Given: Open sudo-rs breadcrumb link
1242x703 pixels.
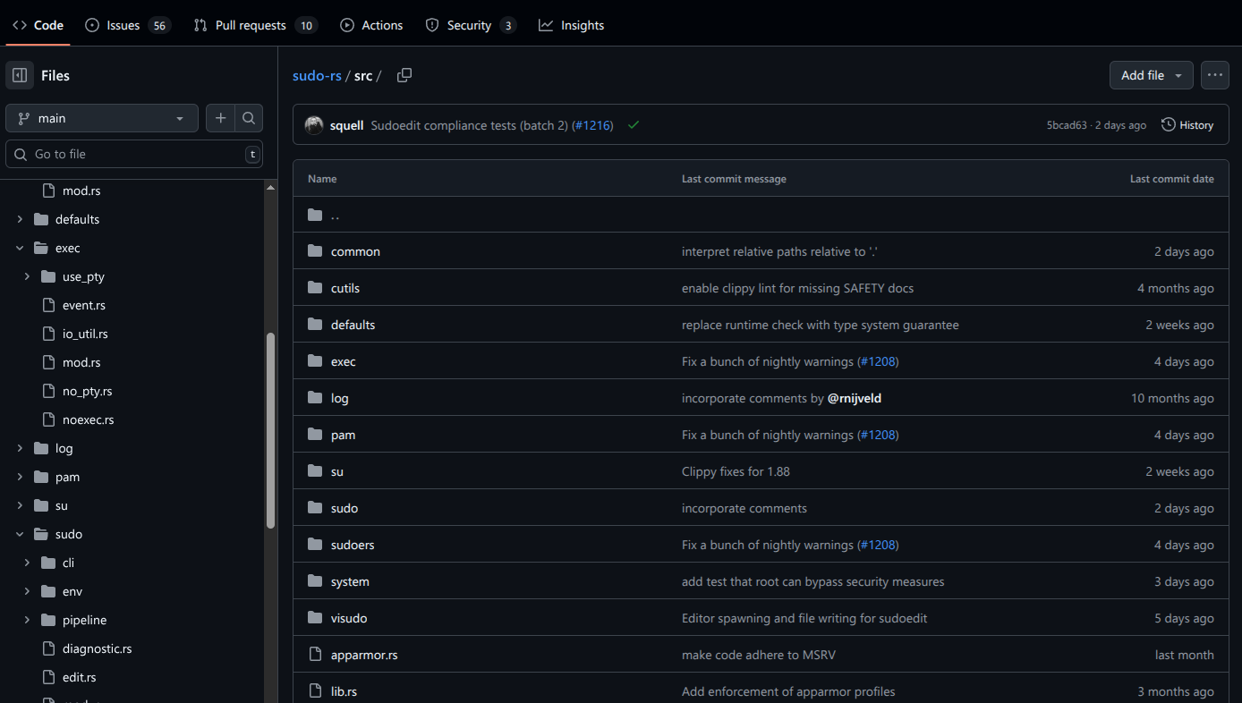Looking at the screenshot, I should coord(317,75).
